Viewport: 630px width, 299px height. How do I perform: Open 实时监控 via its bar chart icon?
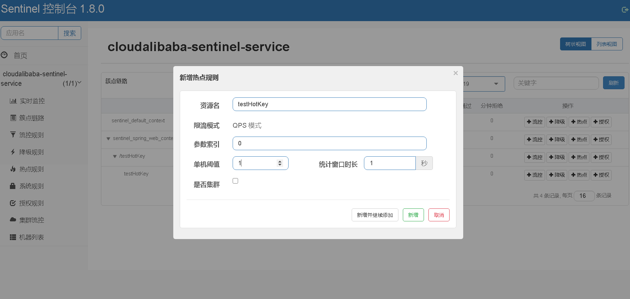(13, 101)
